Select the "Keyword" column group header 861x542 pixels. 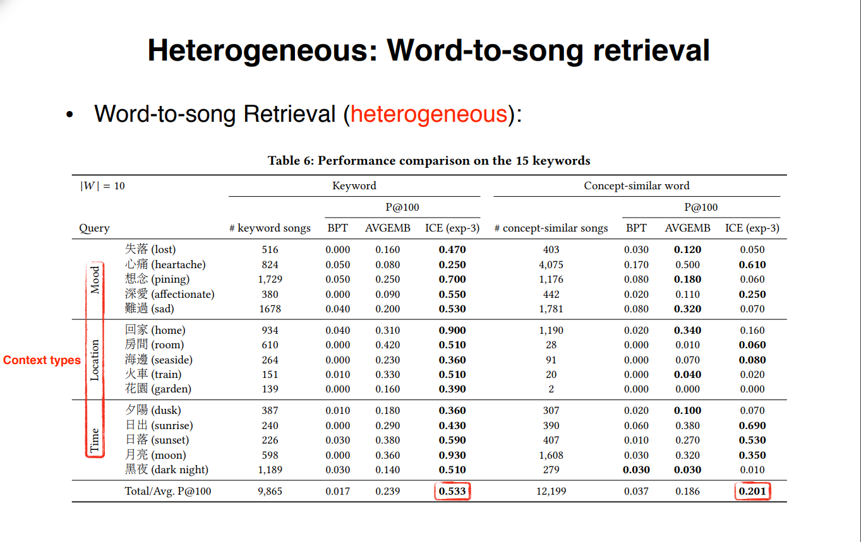coord(354,186)
